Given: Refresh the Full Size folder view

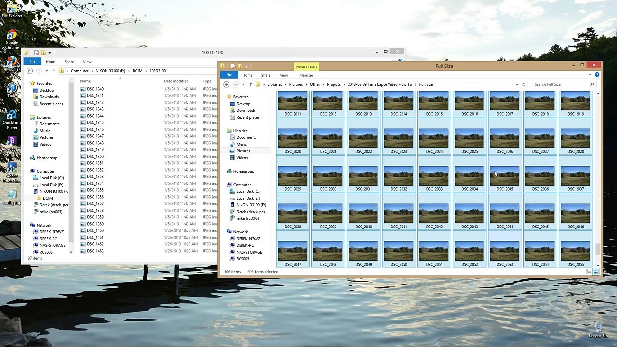Looking at the screenshot, I should point(523,84).
